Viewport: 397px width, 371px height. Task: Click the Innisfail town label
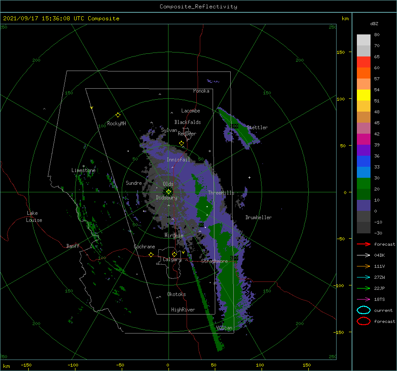pyautogui.click(x=178, y=160)
